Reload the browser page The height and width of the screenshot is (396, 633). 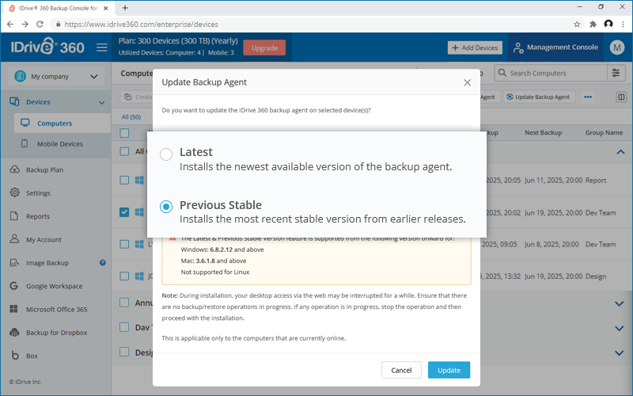40,25
